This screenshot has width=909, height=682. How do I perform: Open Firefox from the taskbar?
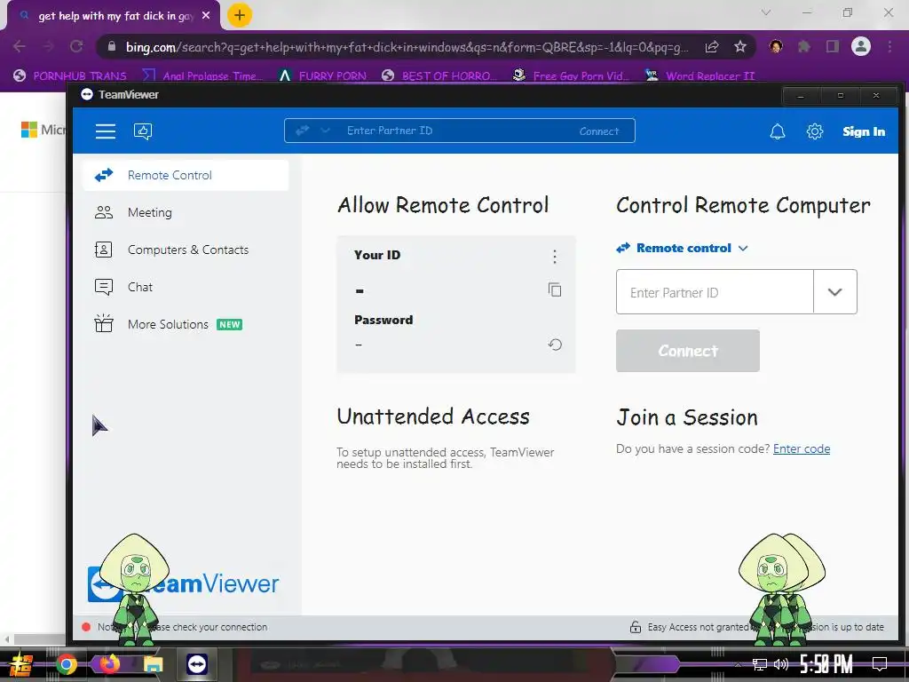109,664
